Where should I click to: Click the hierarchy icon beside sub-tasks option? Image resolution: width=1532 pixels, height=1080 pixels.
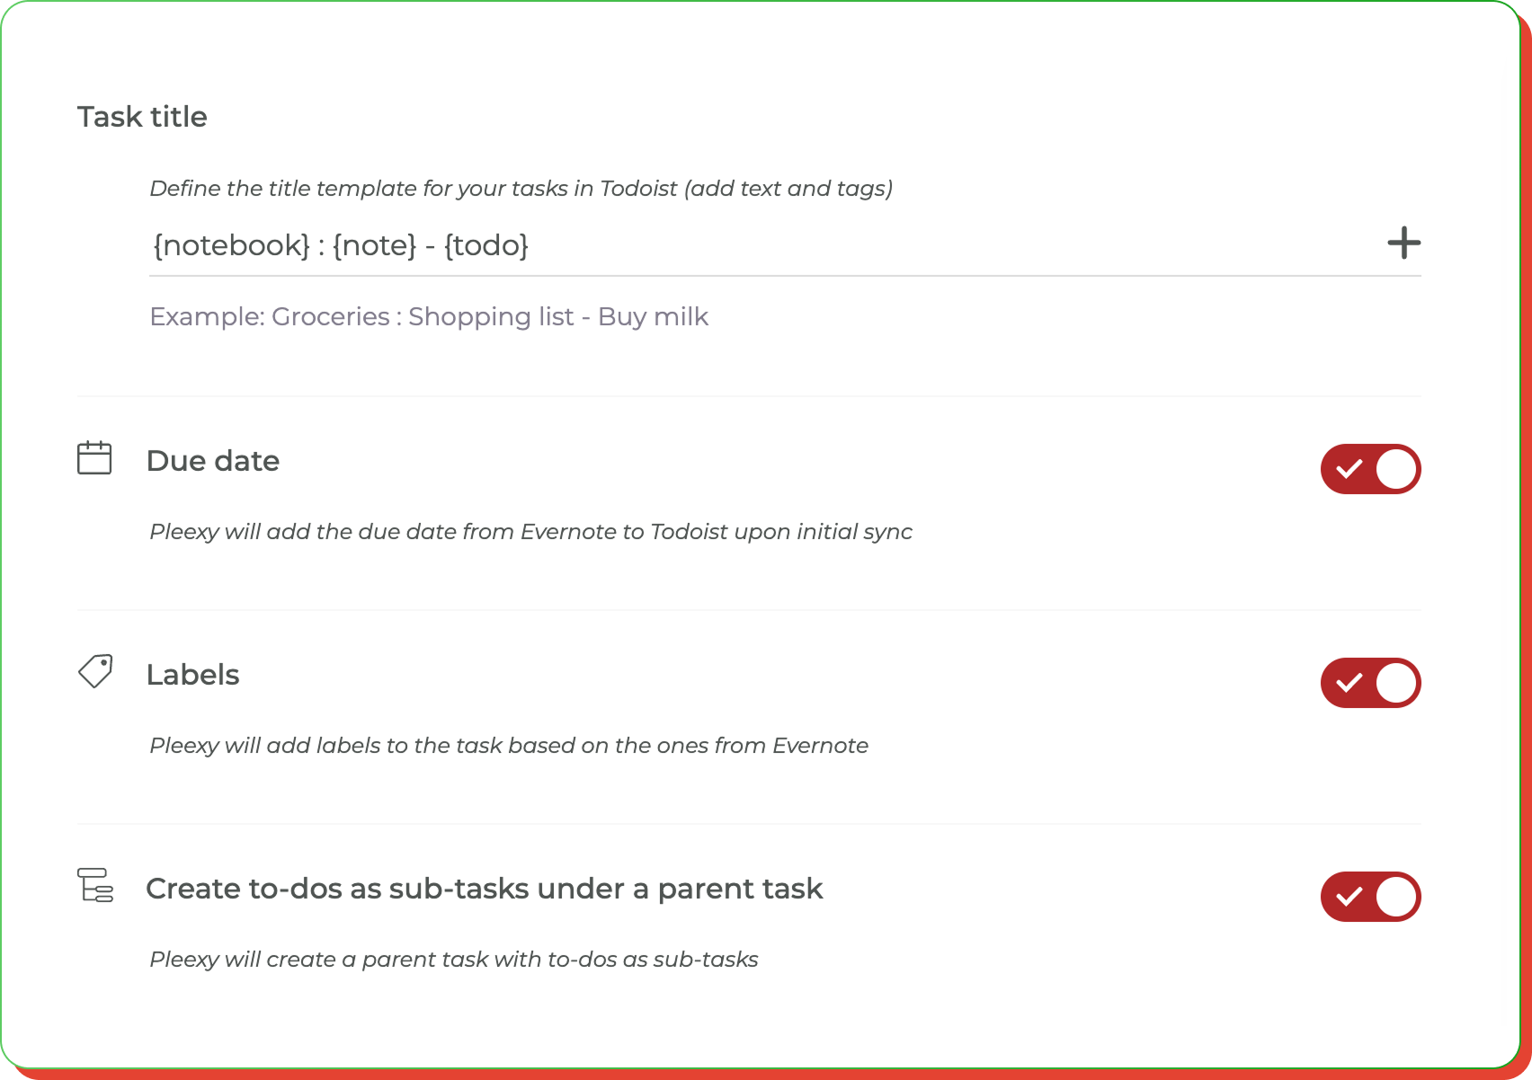pos(94,888)
